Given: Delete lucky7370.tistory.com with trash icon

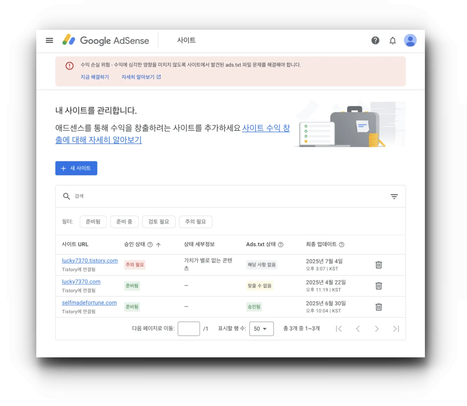Looking at the screenshot, I should [x=378, y=265].
